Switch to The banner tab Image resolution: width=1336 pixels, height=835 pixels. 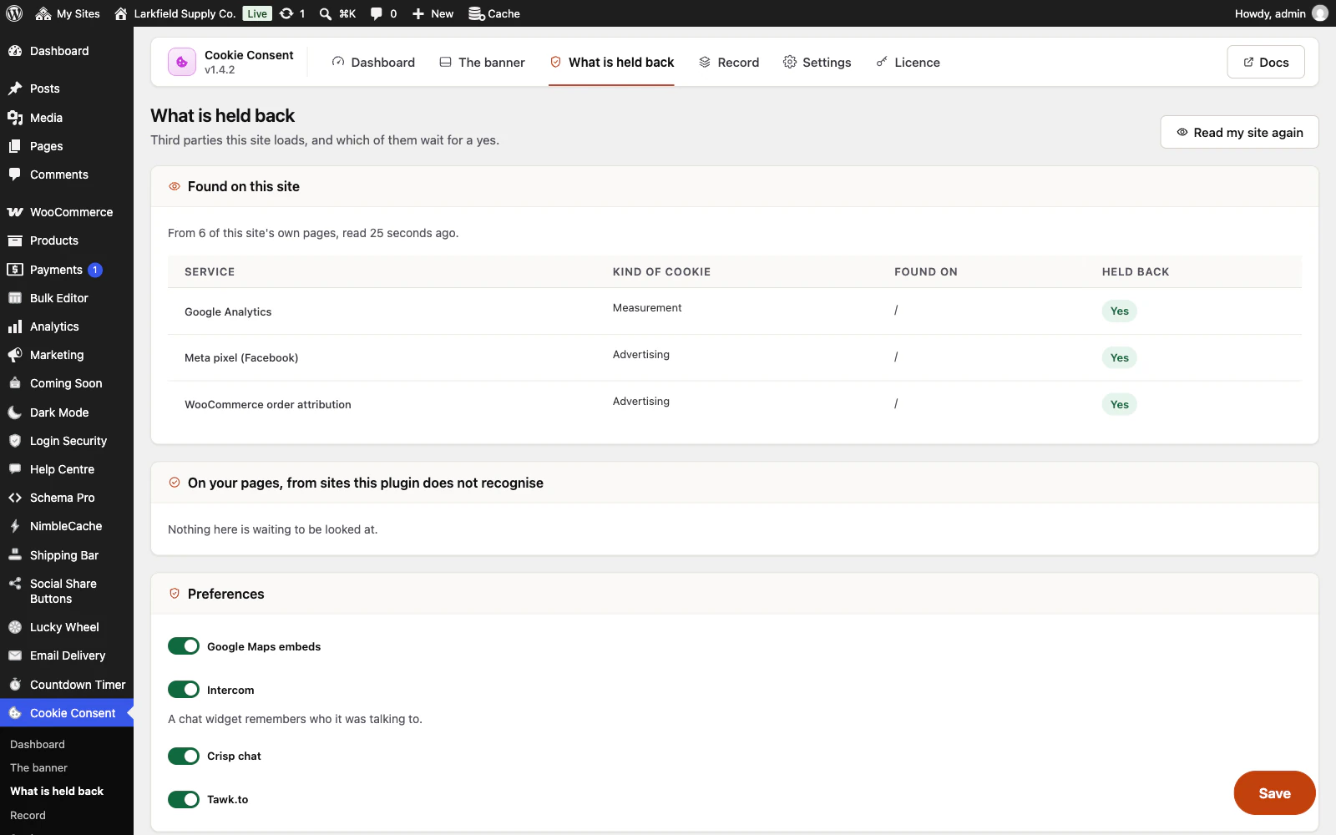(x=482, y=62)
